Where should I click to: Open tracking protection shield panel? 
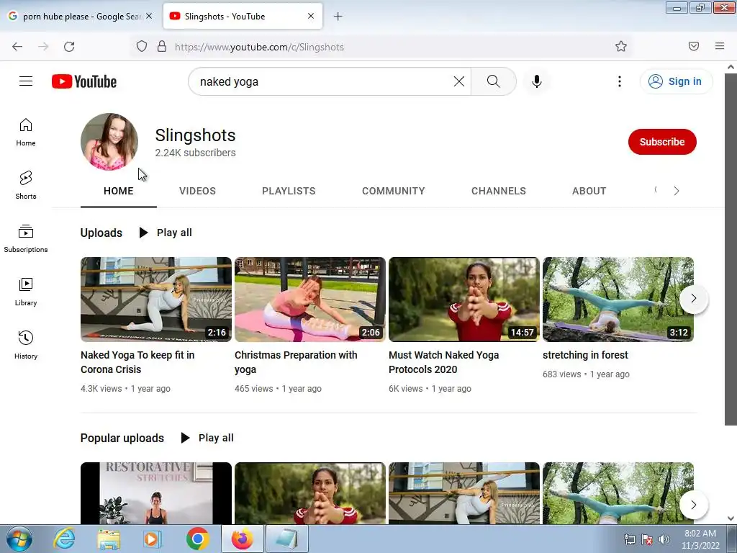click(142, 47)
